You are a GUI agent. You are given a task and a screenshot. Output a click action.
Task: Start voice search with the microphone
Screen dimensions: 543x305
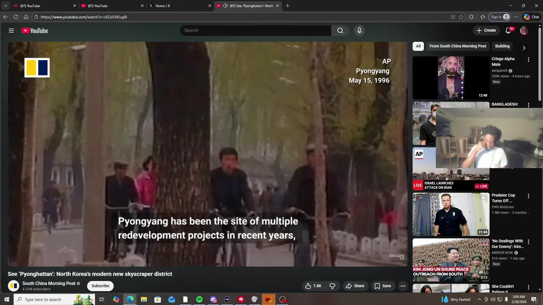(359, 30)
